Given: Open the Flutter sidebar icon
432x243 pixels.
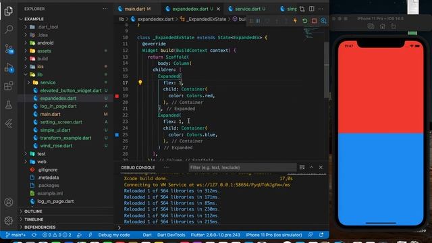Looking at the screenshot, I should 9,124.
